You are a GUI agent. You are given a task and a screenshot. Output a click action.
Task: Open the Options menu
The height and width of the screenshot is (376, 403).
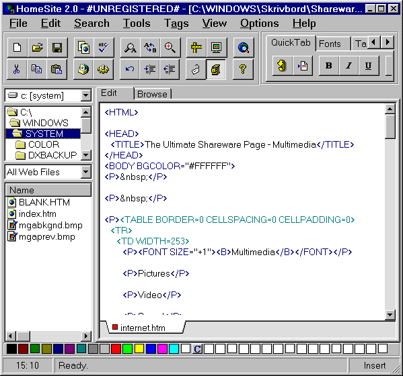(x=259, y=23)
